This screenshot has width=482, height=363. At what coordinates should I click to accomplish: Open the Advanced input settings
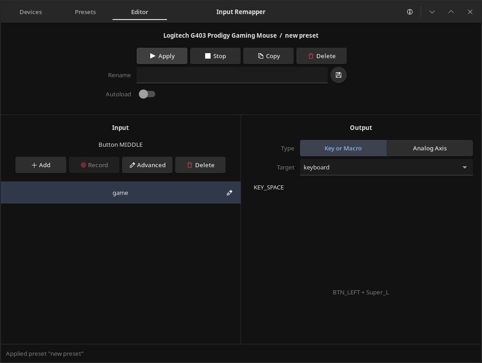tap(147, 165)
